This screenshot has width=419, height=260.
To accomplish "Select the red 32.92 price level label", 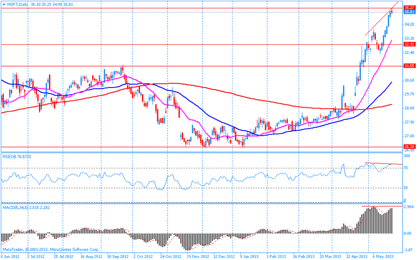I will click(x=409, y=44).
